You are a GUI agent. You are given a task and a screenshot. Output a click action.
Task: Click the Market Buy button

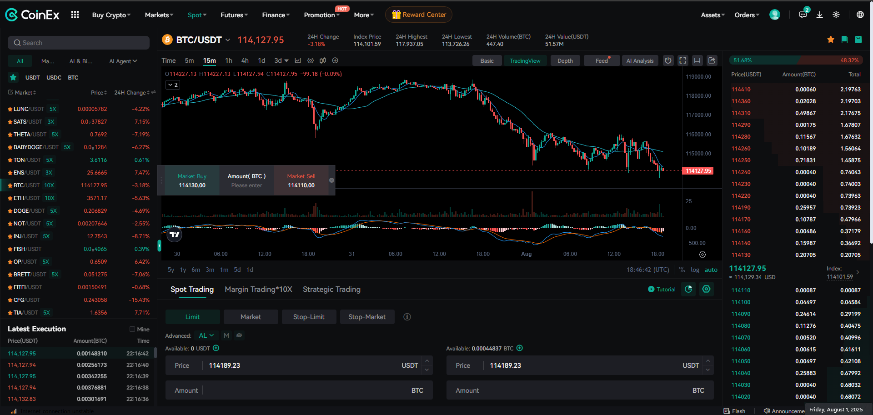pos(192,180)
